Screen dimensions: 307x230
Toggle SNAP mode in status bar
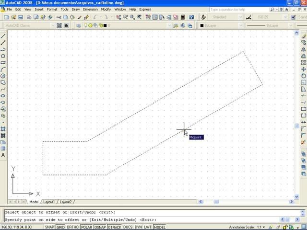[x=49, y=227]
